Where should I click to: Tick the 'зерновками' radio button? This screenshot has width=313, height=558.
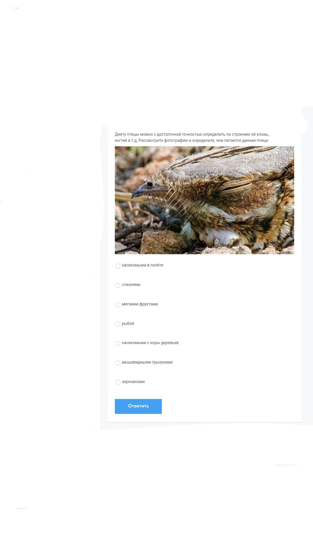click(118, 382)
